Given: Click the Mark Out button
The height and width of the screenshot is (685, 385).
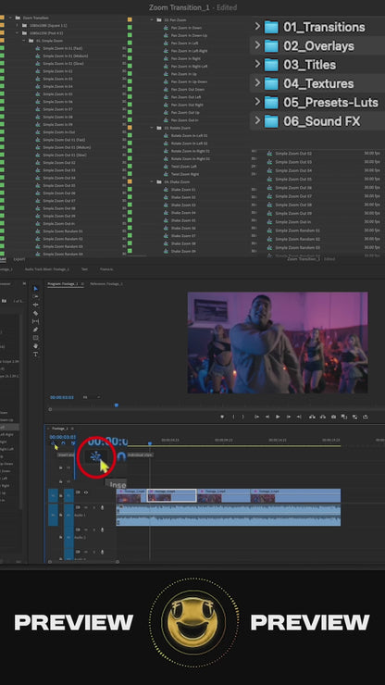Looking at the screenshot, I should coord(243,417).
